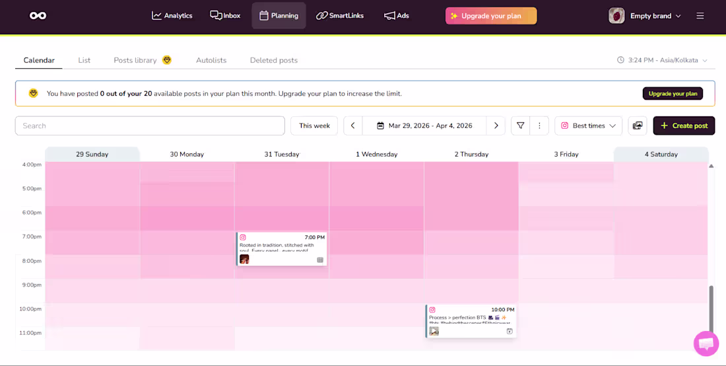Open the three-dot more options menu

(x=539, y=126)
